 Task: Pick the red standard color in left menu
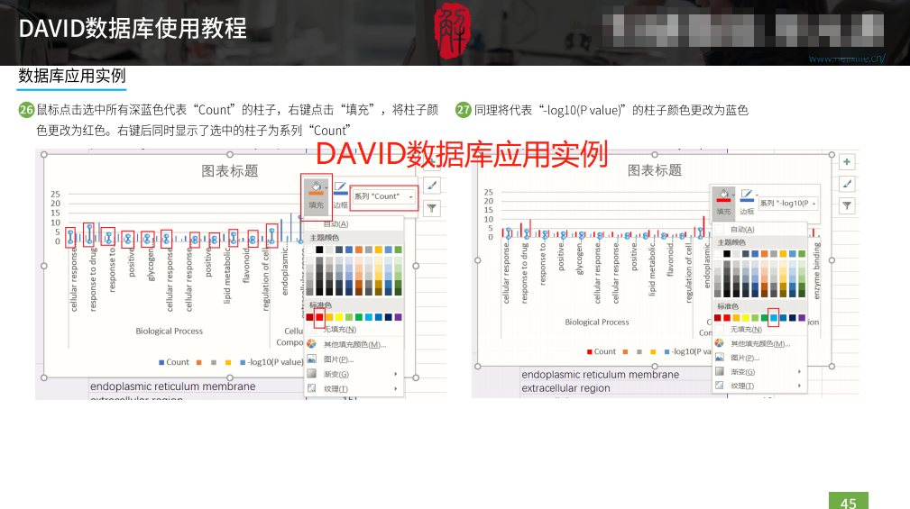click(x=320, y=317)
